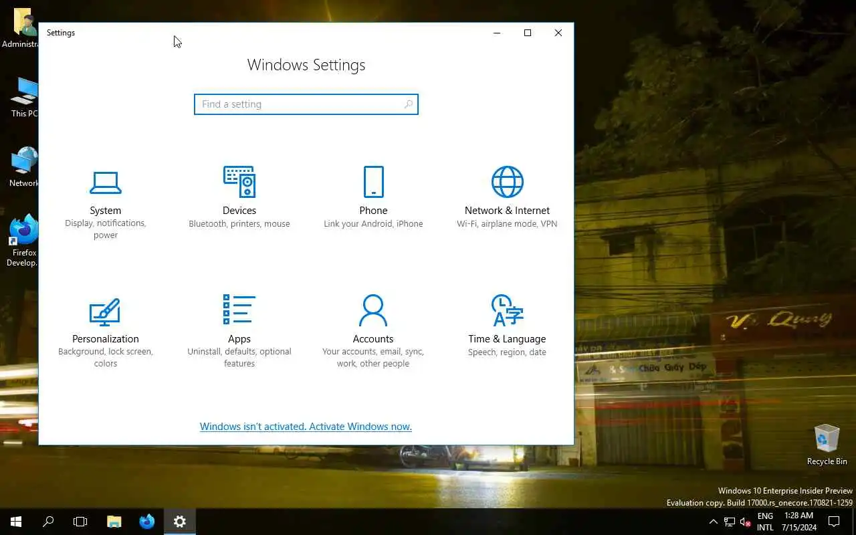Show hidden system tray icons
Viewport: 856px width, 535px height.
(713, 522)
